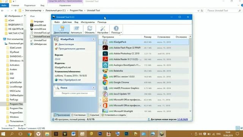This screenshot has height=137, width=243.
Task: Open the Файл tab in Explorer ribbon
Action: [x=4, y=5]
